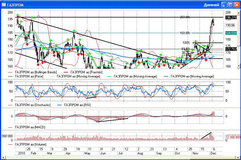This screenshot has width=241, height=160.
Task: Select the ГАЗПРОМ ао [Price] legend entry
Action: coord(29,76)
